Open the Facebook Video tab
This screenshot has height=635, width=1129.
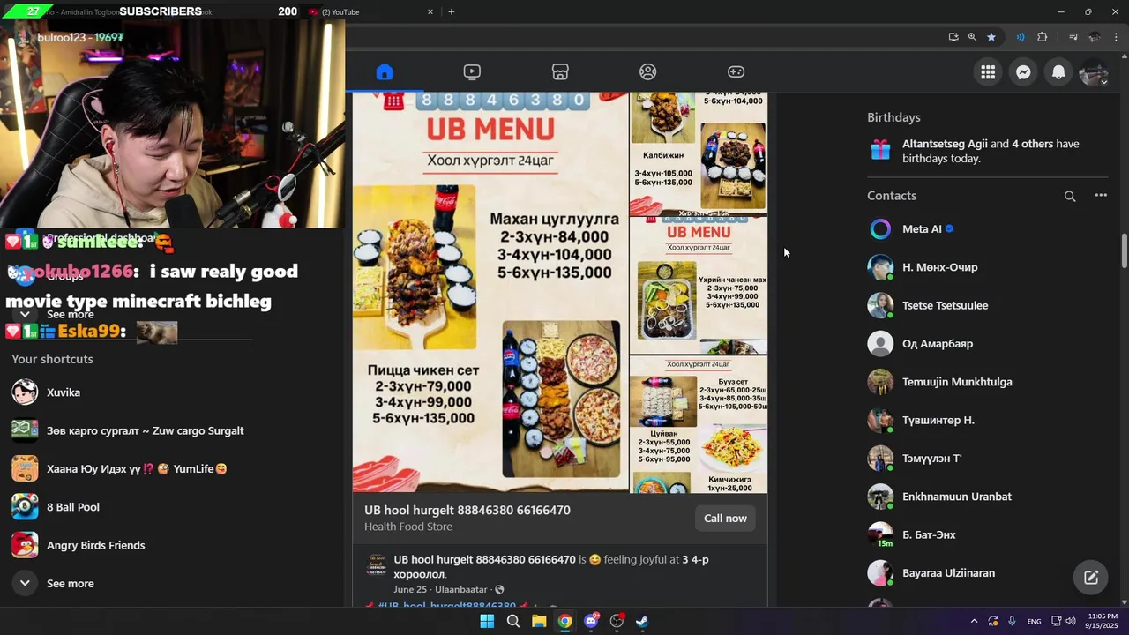click(x=472, y=71)
